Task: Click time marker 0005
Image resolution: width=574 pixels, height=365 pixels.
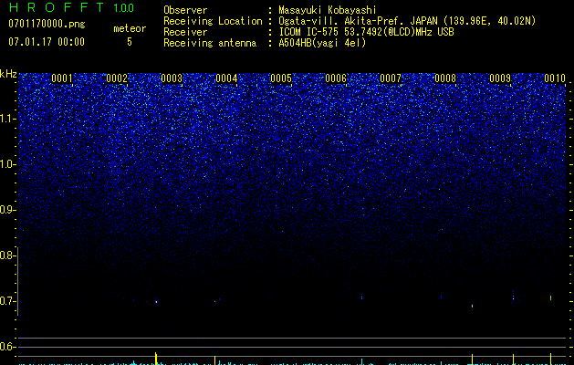Action: pyautogui.click(x=281, y=78)
